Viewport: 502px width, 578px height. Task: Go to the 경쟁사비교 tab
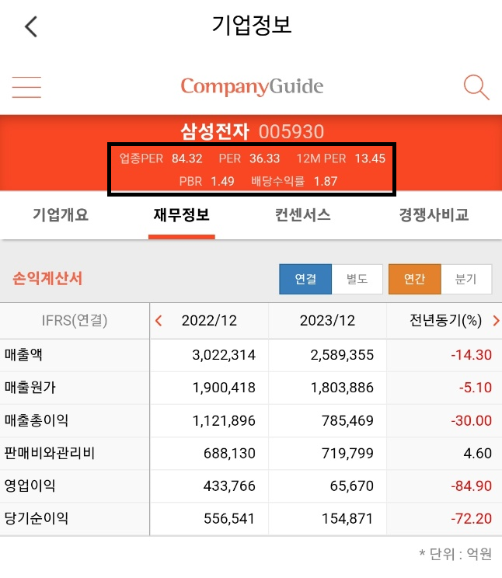[434, 214]
